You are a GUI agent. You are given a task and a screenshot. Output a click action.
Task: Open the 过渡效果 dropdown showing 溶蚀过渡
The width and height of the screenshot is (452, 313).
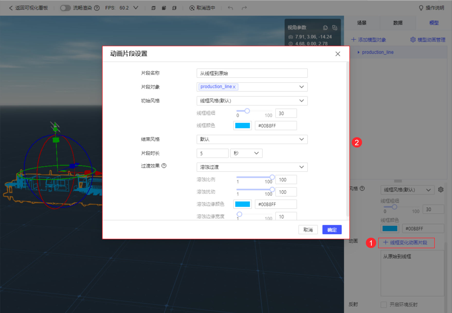252,167
